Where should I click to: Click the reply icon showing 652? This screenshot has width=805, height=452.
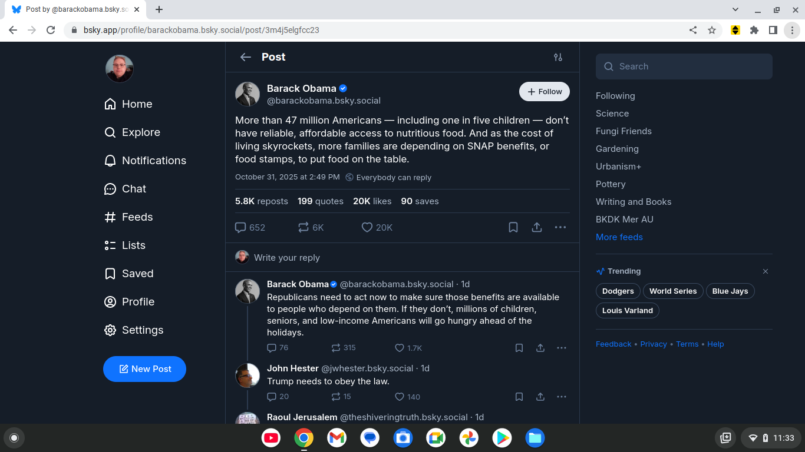250,227
